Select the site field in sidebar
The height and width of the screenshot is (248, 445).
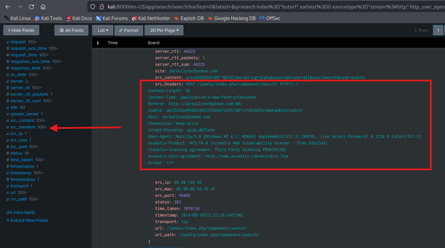pos(14,107)
